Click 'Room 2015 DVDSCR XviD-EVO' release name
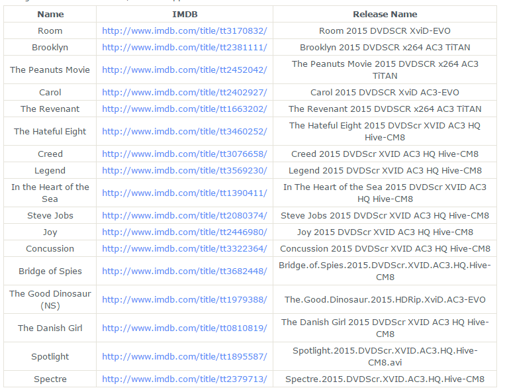507x390 pixels. [x=385, y=30]
